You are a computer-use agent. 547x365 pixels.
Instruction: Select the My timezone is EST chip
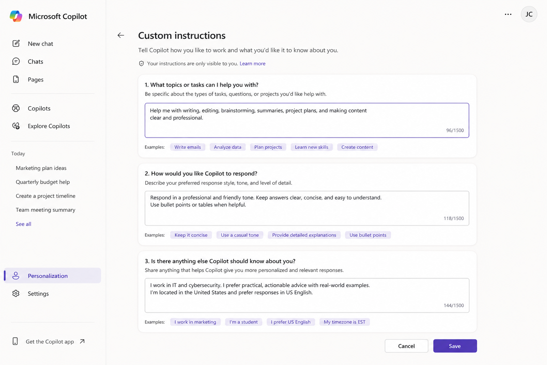pos(344,322)
